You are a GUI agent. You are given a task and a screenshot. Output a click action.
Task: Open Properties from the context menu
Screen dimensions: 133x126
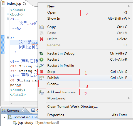[85, 115]
